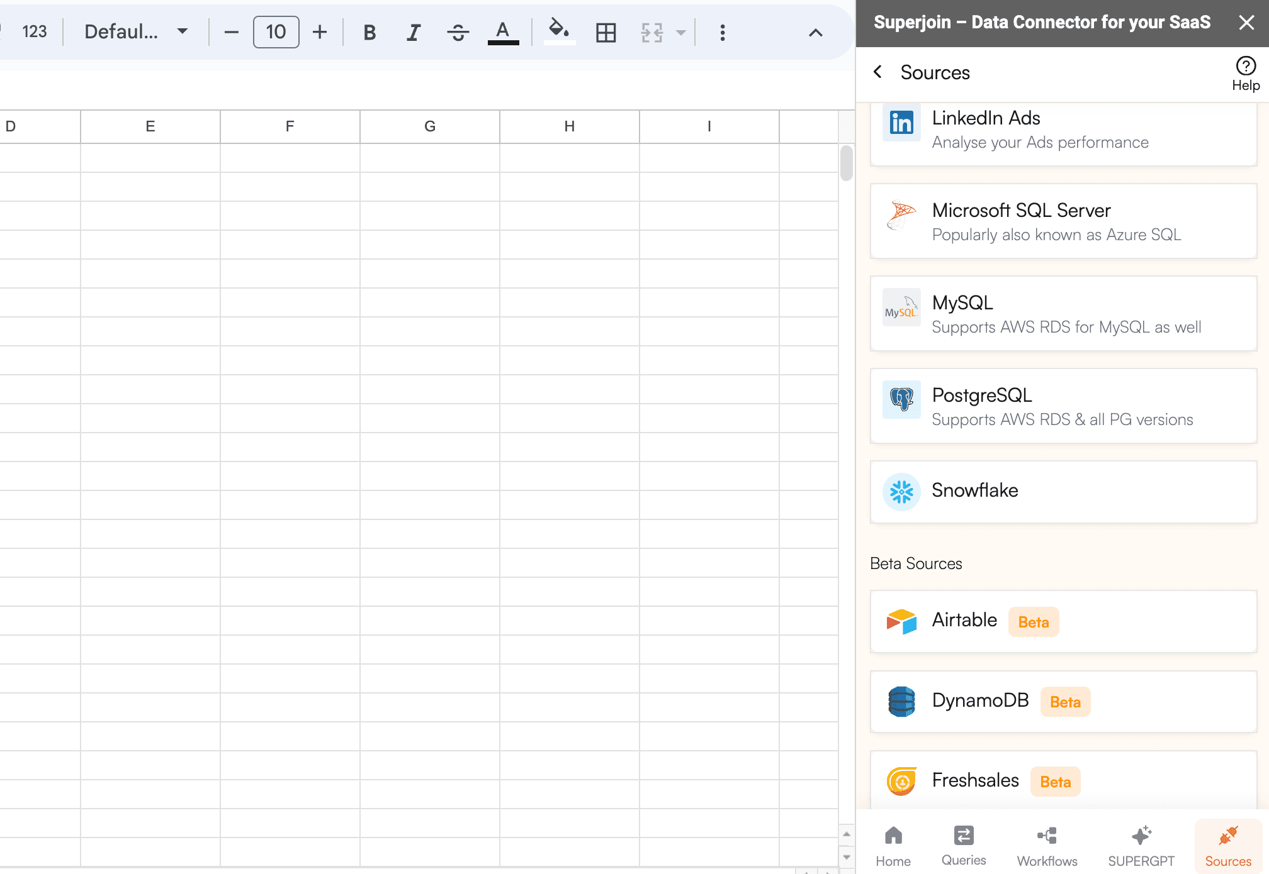1269x874 pixels.
Task: Switch to the Workflows tab
Action: 1047,846
